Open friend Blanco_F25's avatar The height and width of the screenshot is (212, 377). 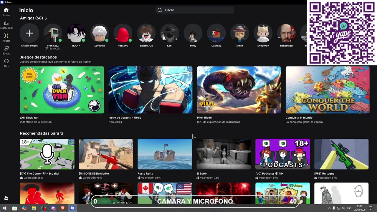pyautogui.click(x=146, y=33)
